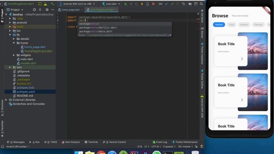Screen dimensions: 274x154
Task: Expand the details folder
Action: pyautogui.click(x=14, y=39)
